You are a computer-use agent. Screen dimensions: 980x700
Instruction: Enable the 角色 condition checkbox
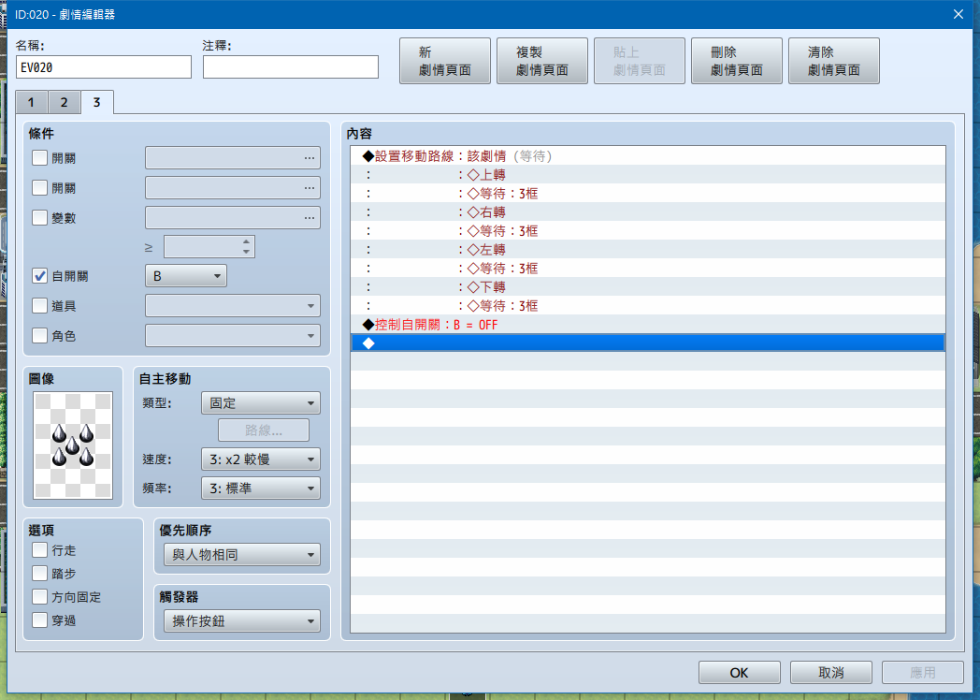point(39,336)
